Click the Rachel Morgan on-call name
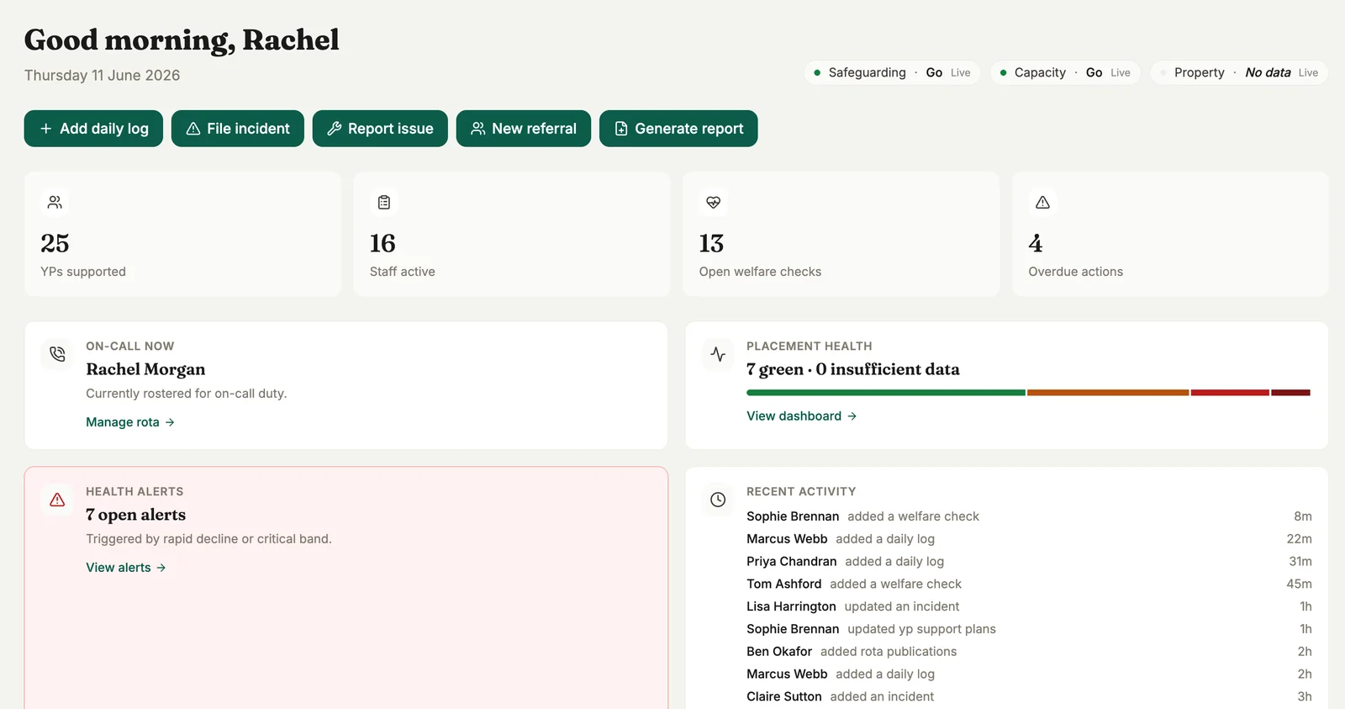This screenshot has height=709, width=1345. tap(145, 369)
